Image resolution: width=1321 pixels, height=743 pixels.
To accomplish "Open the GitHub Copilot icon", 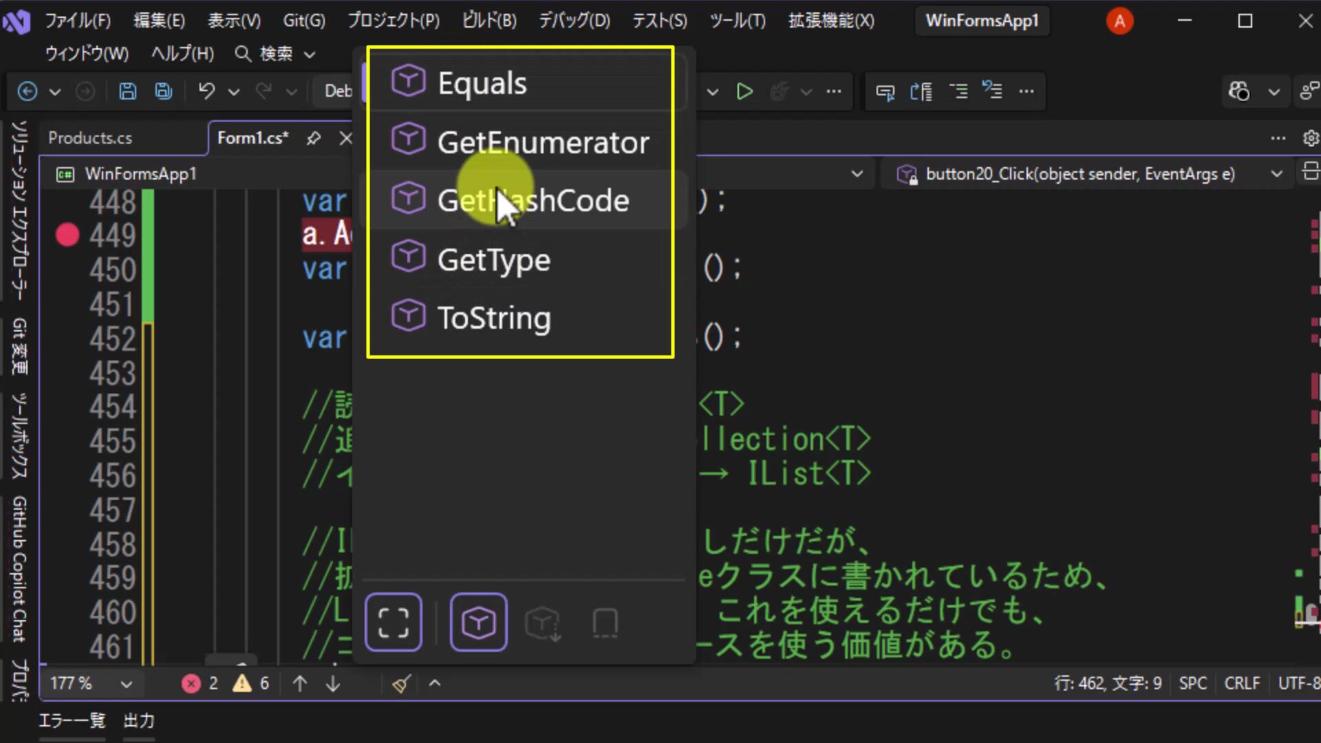I will pos(1240,91).
